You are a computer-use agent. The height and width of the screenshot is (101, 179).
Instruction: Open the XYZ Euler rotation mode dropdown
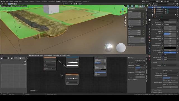click(x=136, y=27)
